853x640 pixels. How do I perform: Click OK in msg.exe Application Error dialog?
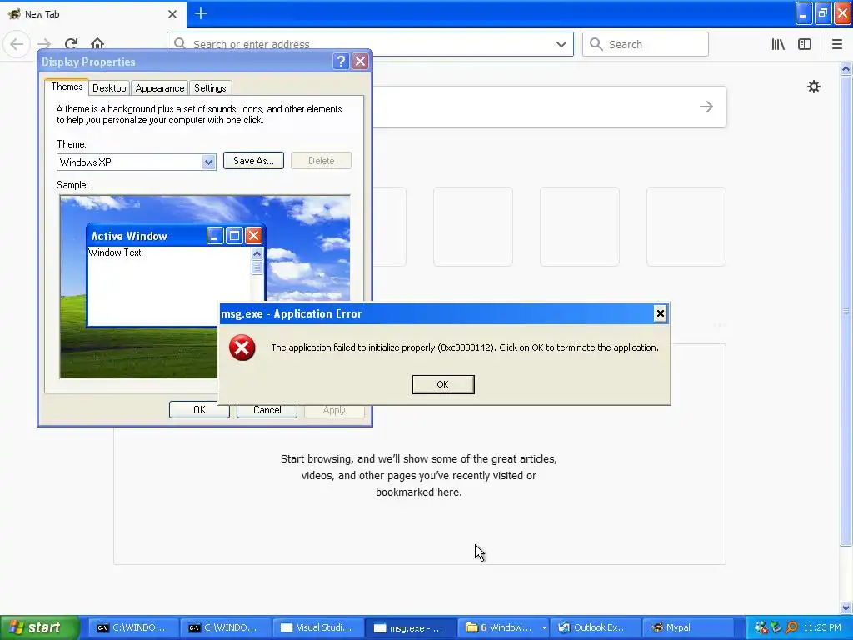tap(443, 384)
